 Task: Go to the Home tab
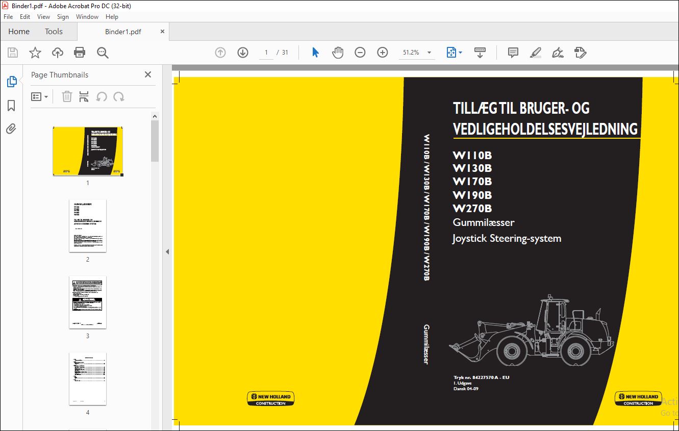click(x=19, y=32)
